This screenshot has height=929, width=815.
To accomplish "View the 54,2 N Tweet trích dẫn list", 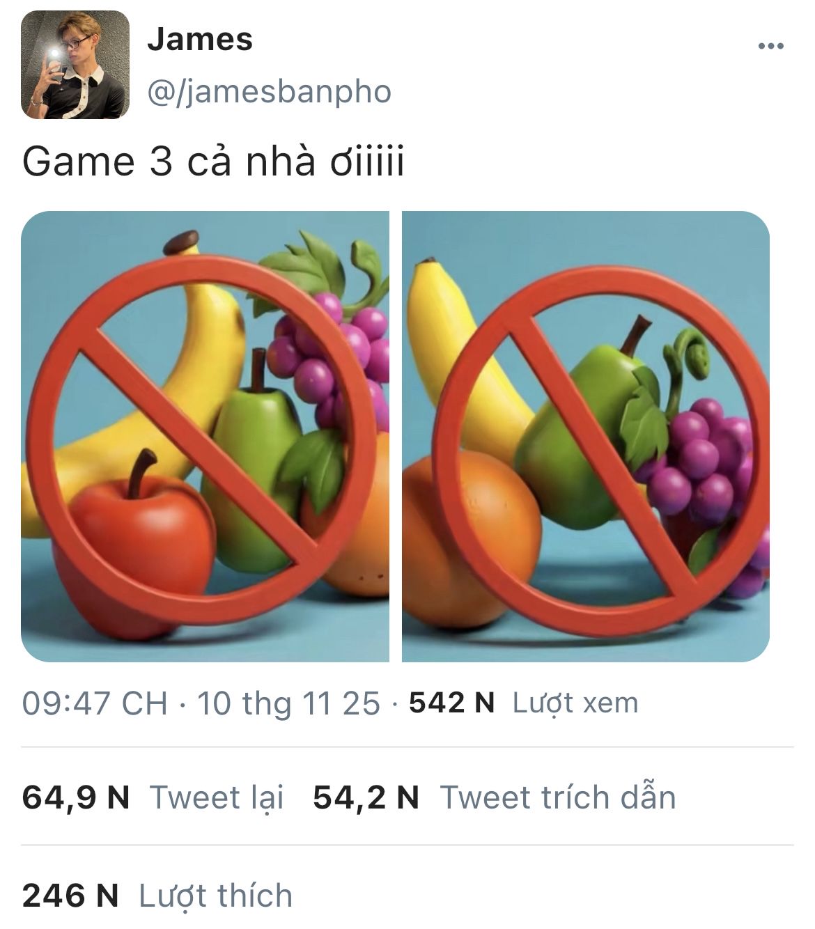I will click(495, 797).
